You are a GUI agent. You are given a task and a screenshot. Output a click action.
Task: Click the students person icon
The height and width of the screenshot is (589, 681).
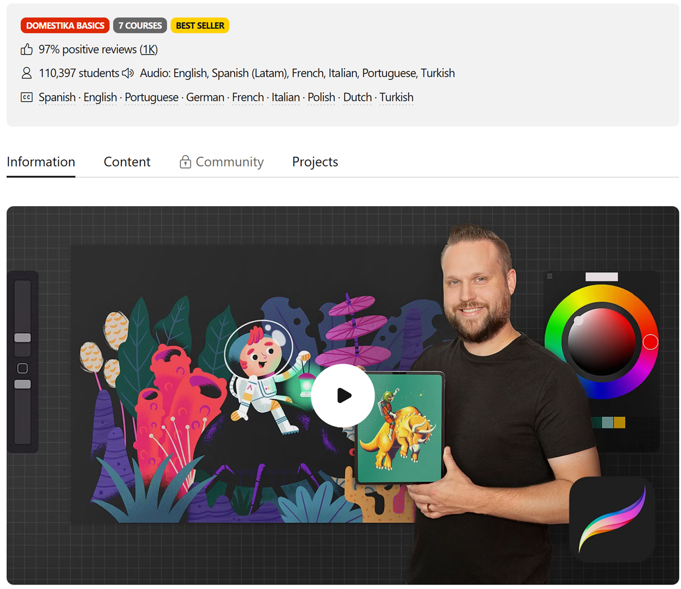coord(27,73)
